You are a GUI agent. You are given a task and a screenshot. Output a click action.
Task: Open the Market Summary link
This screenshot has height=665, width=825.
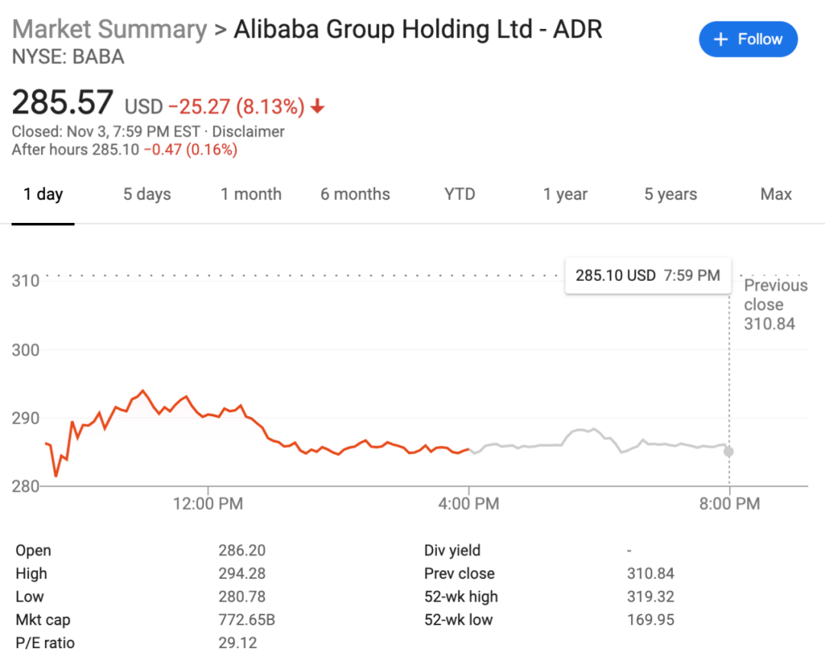tap(109, 29)
